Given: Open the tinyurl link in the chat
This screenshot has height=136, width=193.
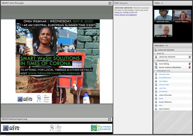Looking at the screenshot, I should tap(125, 15).
